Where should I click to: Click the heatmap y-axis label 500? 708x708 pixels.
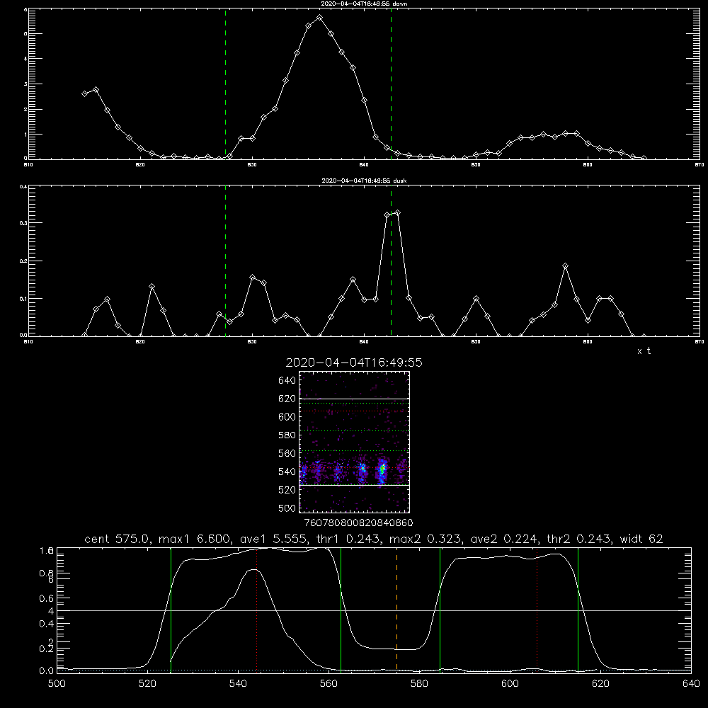click(x=287, y=508)
